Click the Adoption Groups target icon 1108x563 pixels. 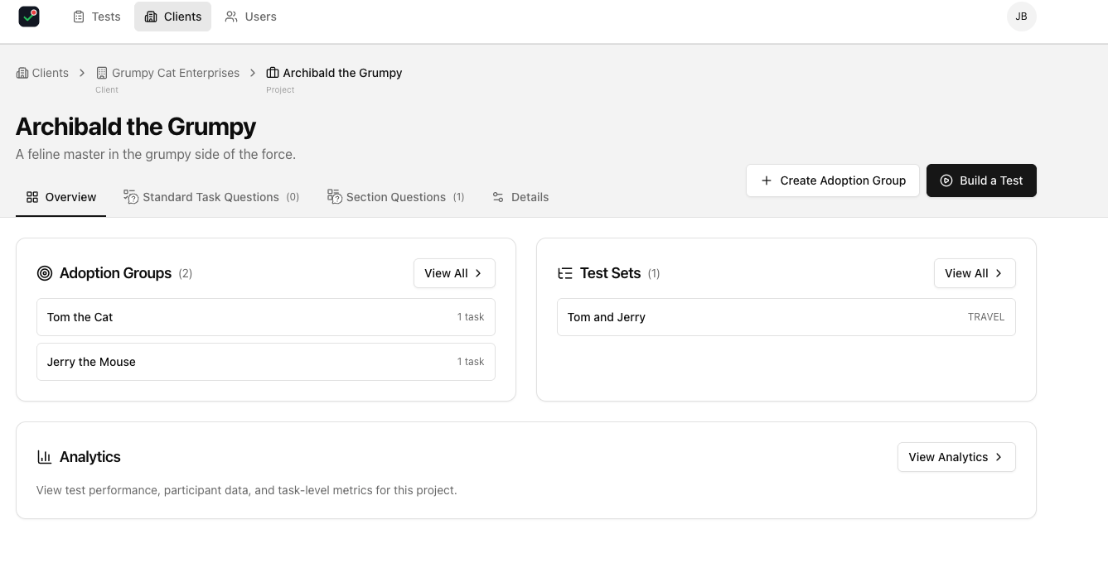[x=45, y=273]
